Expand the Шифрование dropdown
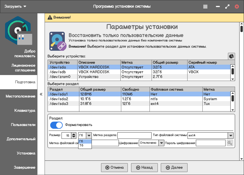Viewport: 244px width, 175px height. point(161,143)
